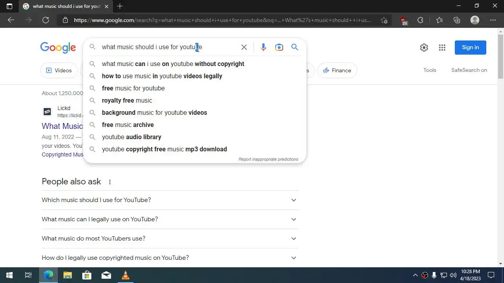Open Microsoft Store from taskbar
This screenshot has width=504, height=283.
click(x=87, y=275)
